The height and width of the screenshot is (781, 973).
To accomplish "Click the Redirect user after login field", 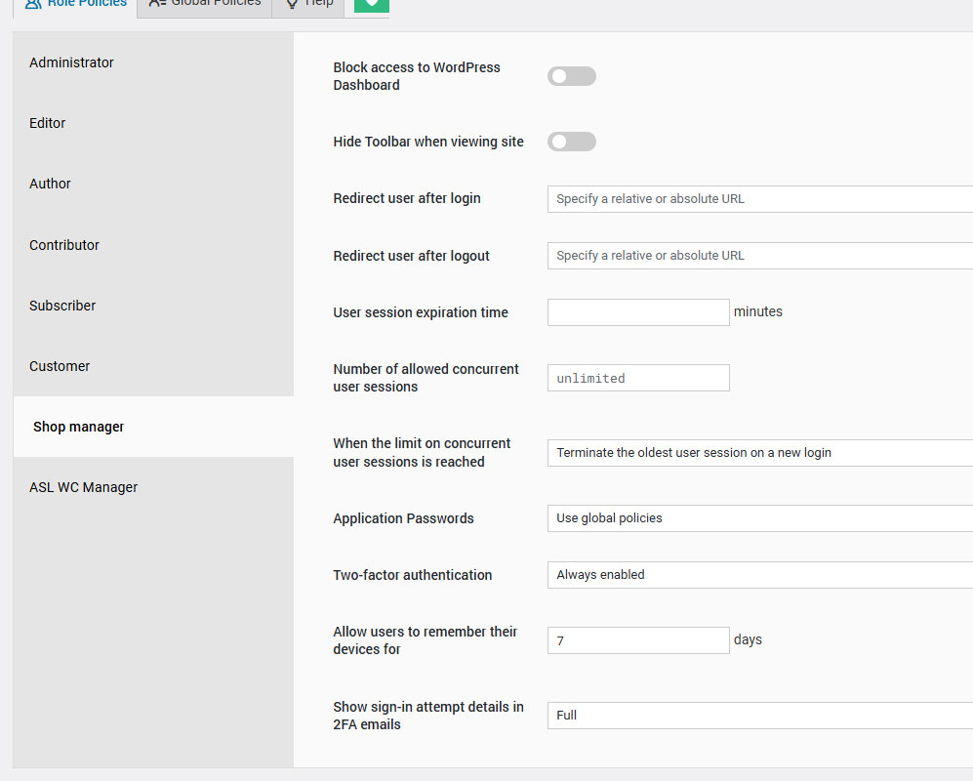I will 759,199.
